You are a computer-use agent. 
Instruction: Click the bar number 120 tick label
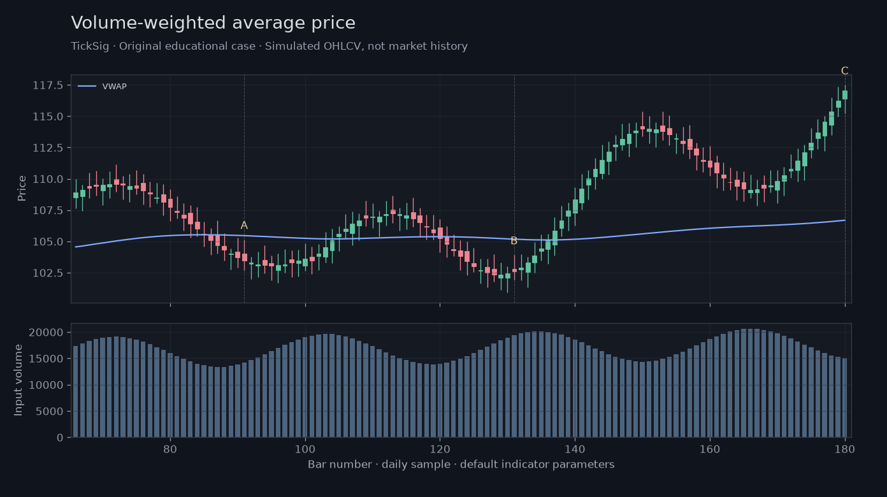440,448
